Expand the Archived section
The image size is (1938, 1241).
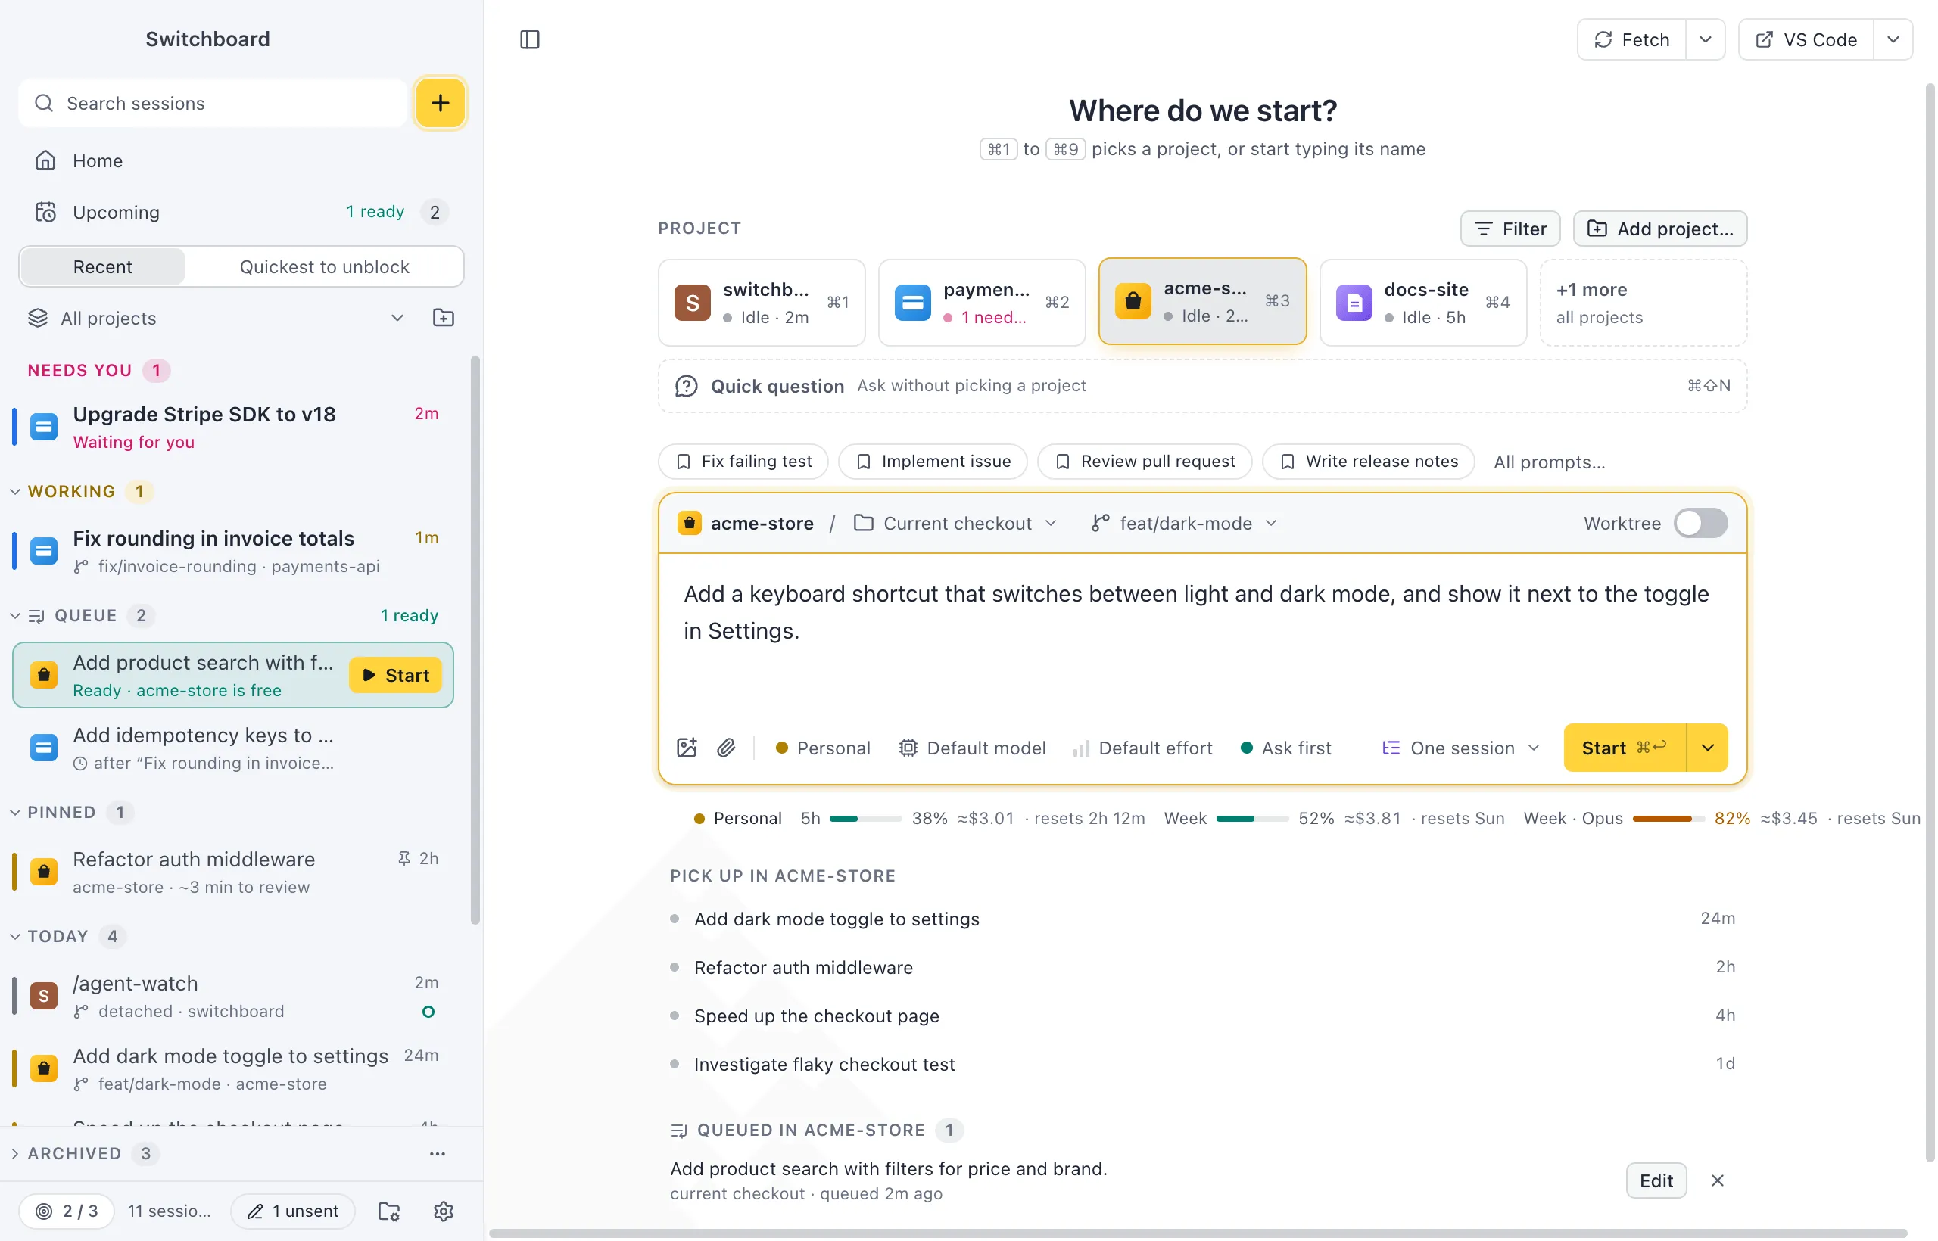pyautogui.click(x=14, y=1153)
